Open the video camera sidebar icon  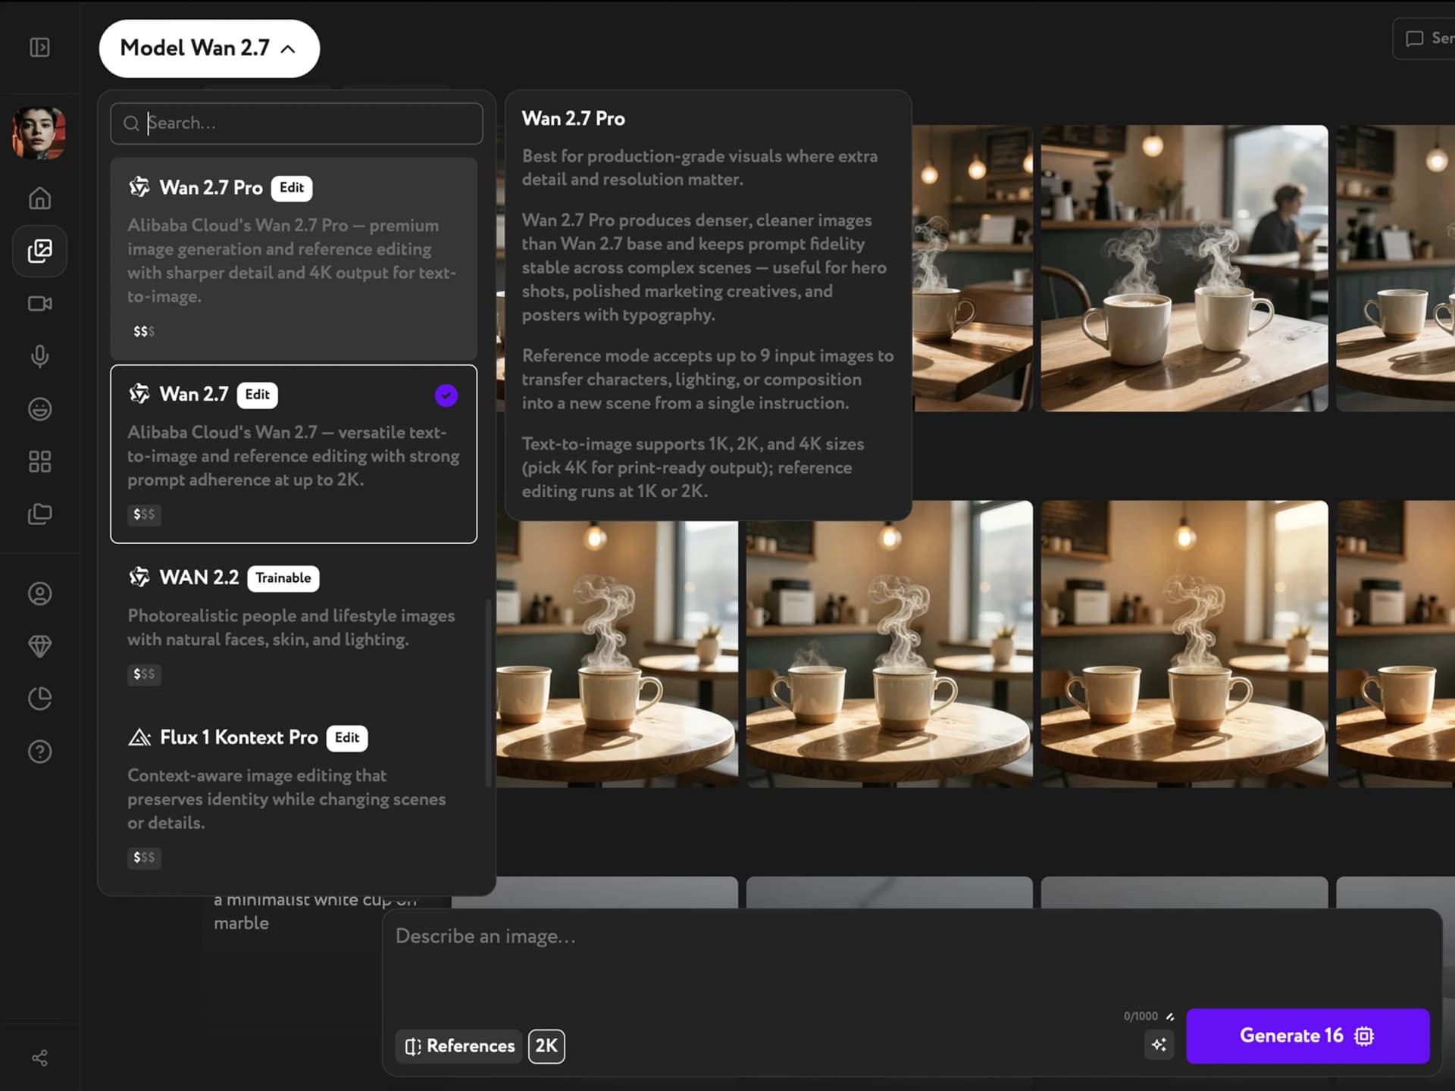tap(39, 304)
